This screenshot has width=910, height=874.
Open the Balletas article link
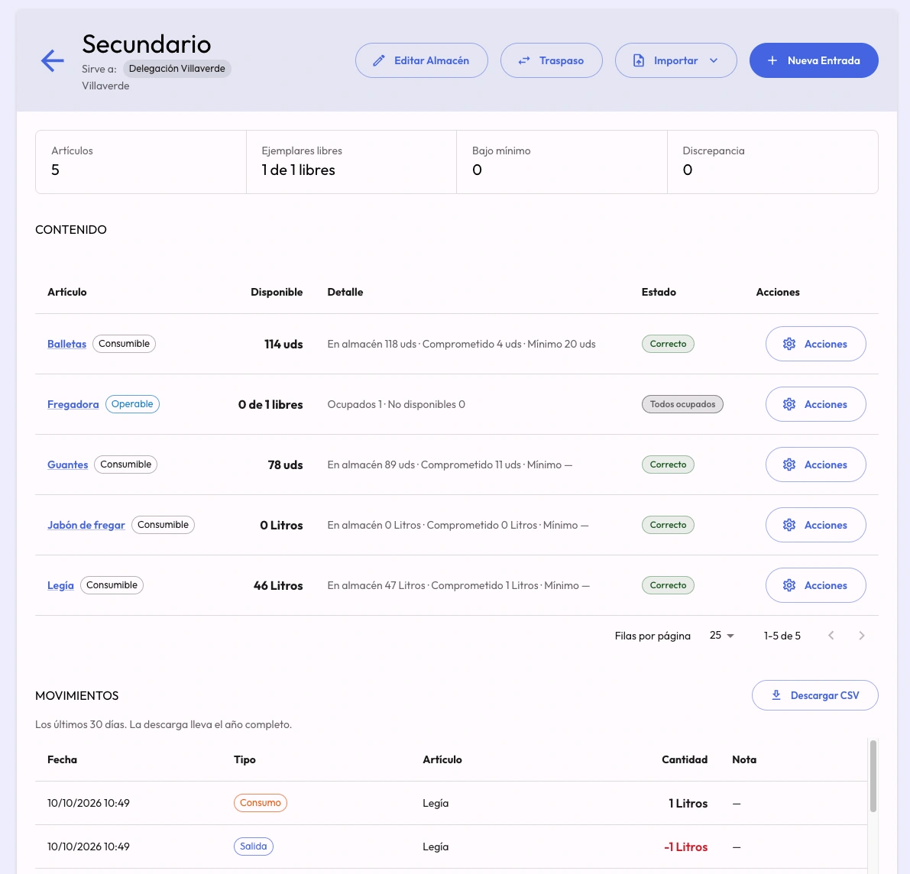pyautogui.click(x=66, y=344)
